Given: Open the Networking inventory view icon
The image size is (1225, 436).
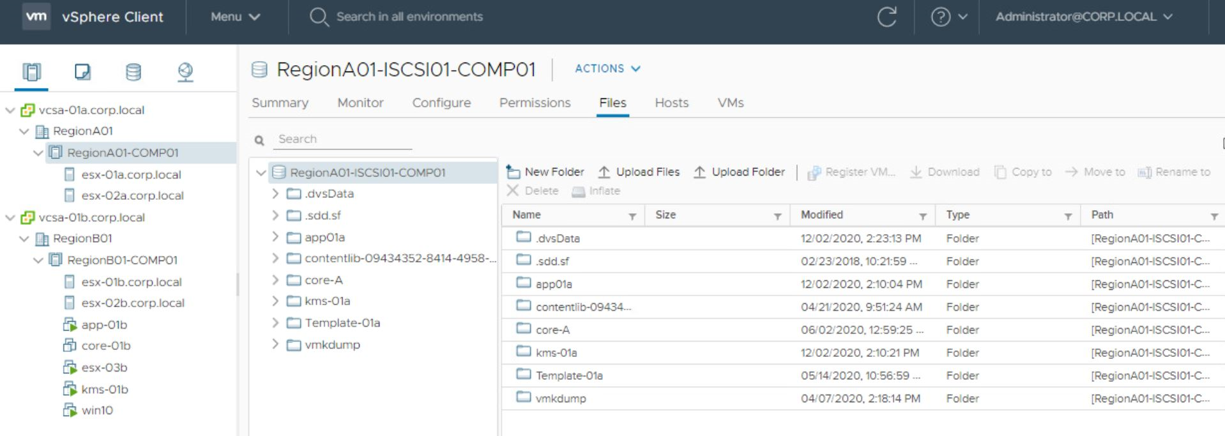Looking at the screenshot, I should click(185, 71).
